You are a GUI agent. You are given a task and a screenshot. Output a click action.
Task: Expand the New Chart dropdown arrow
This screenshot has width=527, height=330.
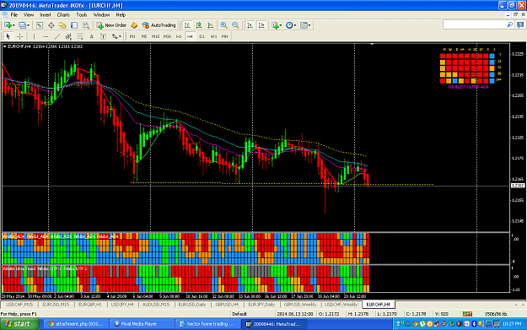pyautogui.click(x=13, y=25)
